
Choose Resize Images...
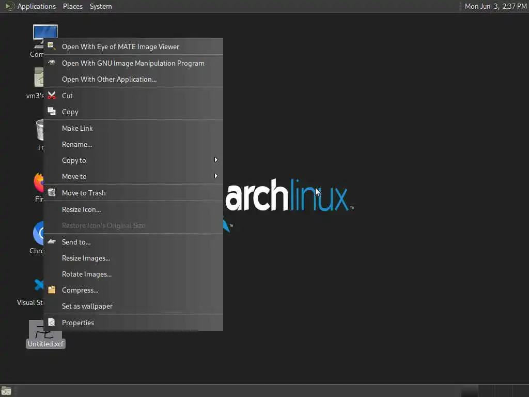coord(133,258)
